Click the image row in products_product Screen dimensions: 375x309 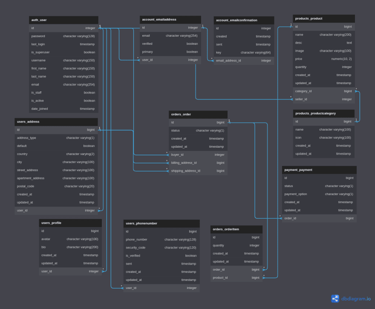(x=324, y=51)
